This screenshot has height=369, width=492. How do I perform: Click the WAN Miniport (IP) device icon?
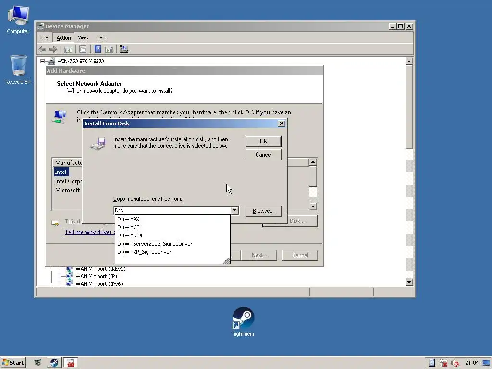tap(69, 276)
